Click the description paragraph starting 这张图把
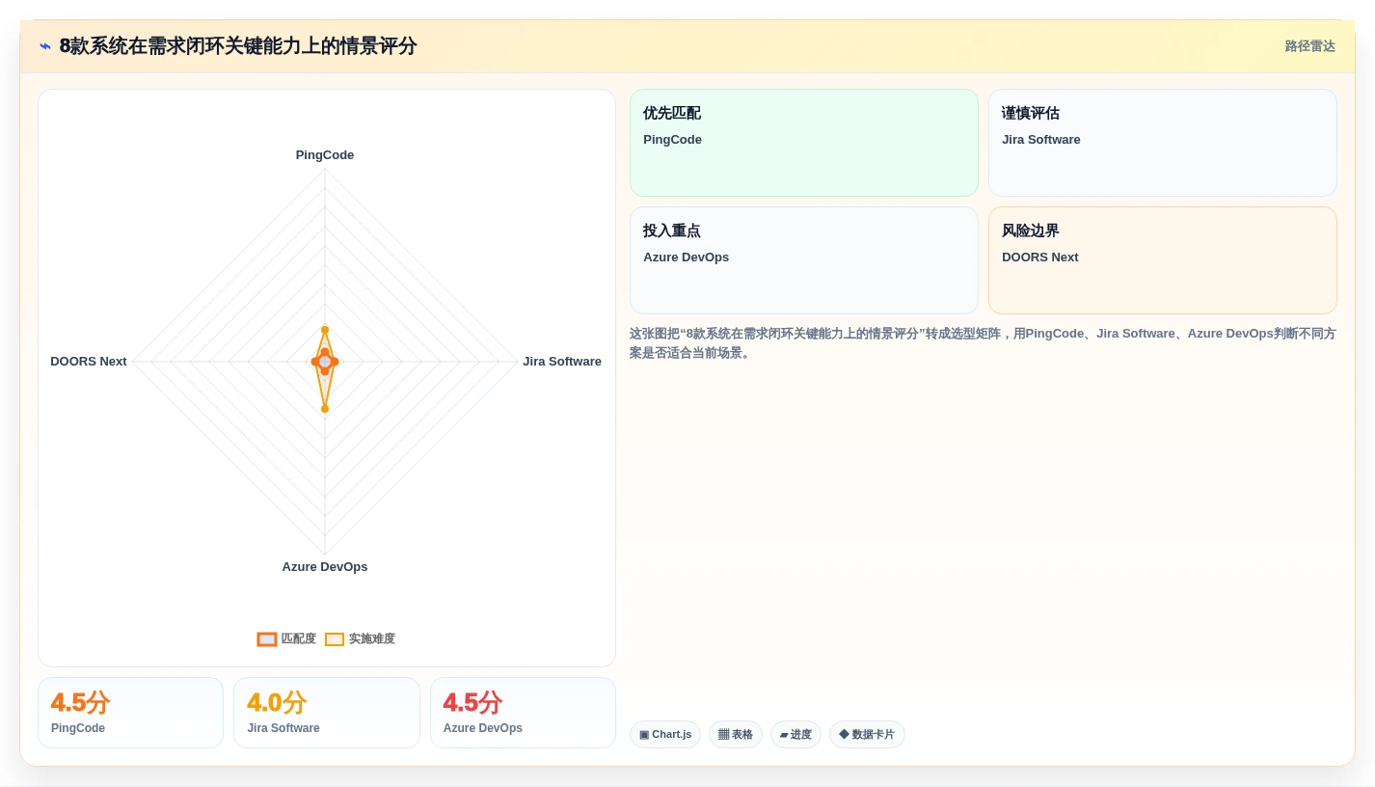 983,343
